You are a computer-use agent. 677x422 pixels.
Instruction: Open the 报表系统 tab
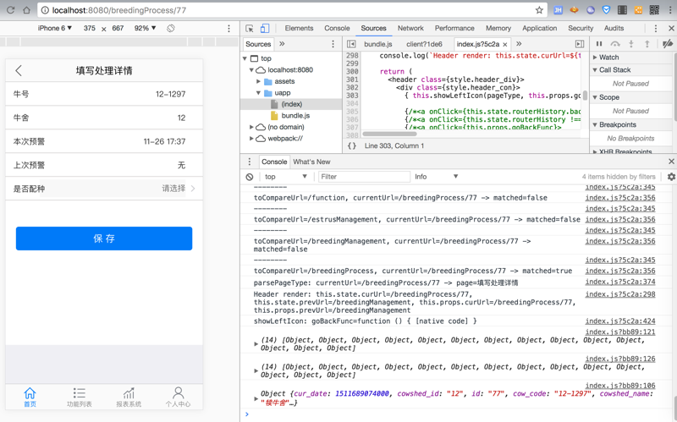point(129,397)
